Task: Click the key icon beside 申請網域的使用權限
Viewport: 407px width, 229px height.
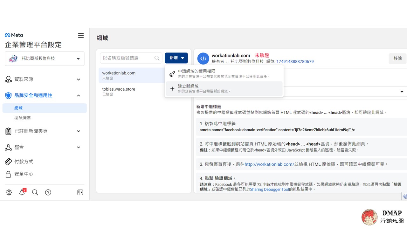Action: click(x=172, y=74)
